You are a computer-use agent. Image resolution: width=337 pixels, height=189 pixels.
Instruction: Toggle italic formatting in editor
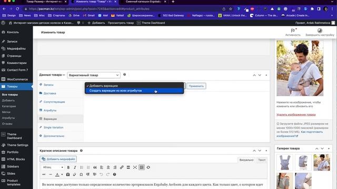click(75, 167)
